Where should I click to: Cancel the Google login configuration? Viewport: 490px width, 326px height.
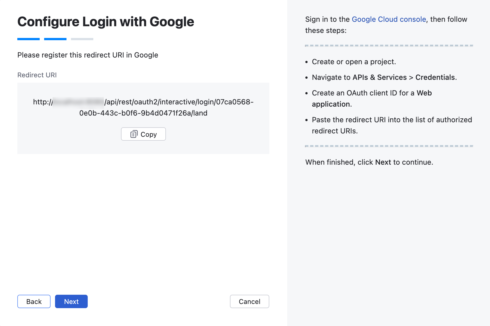point(249,301)
